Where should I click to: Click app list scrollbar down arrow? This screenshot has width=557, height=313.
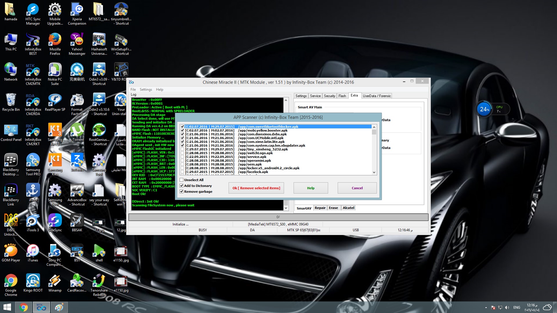click(374, 172)
